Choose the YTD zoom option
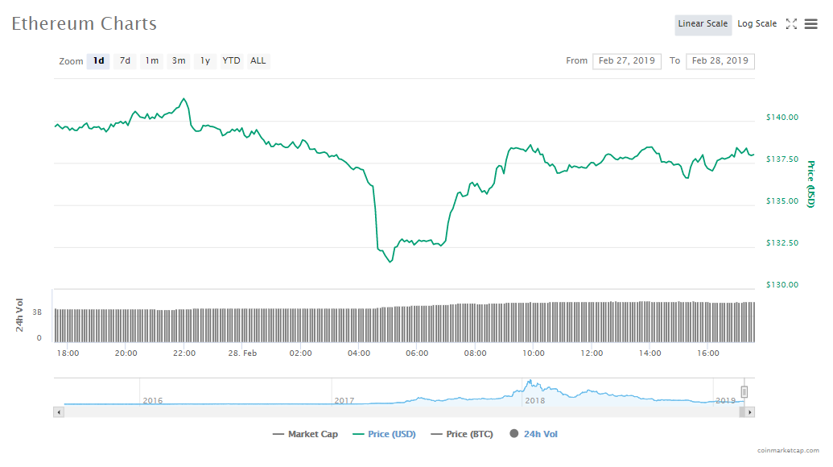Viewport: 833px width, 467px height. [231, 61]
